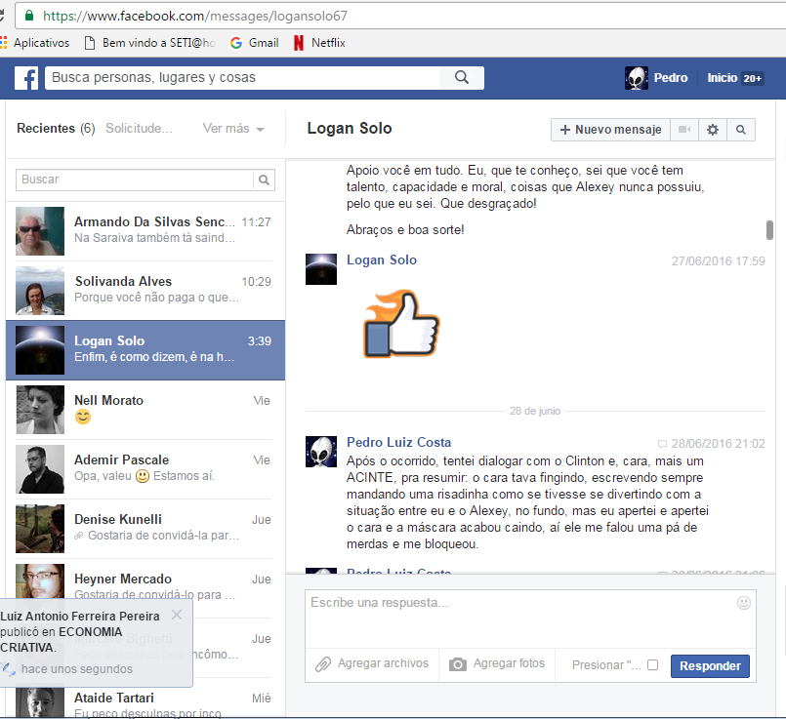Image resolution: width=786 pixels, height=719 pixels.
Task: Open Pedro's alien profile picture in header
Action: click(636, 78)
